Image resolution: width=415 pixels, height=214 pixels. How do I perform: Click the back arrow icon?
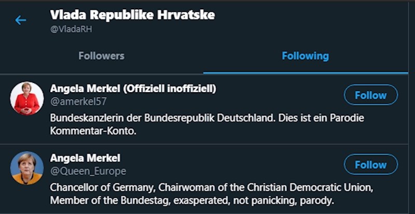click(x=21, y=20)
